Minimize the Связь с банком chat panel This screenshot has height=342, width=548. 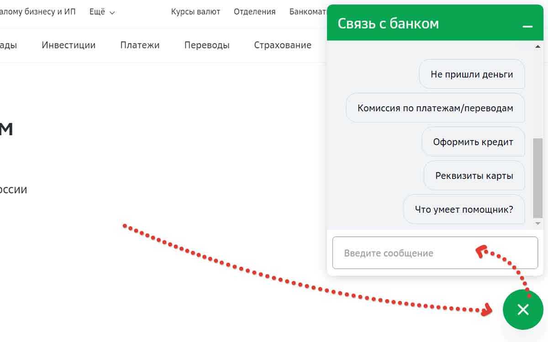pos(527,26)
